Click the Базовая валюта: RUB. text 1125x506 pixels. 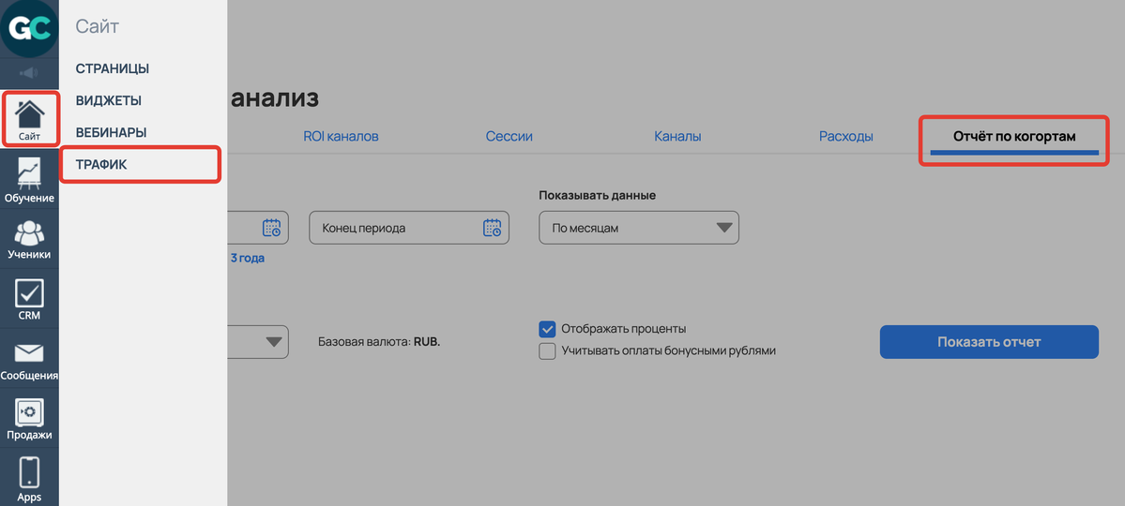point(379,342)
